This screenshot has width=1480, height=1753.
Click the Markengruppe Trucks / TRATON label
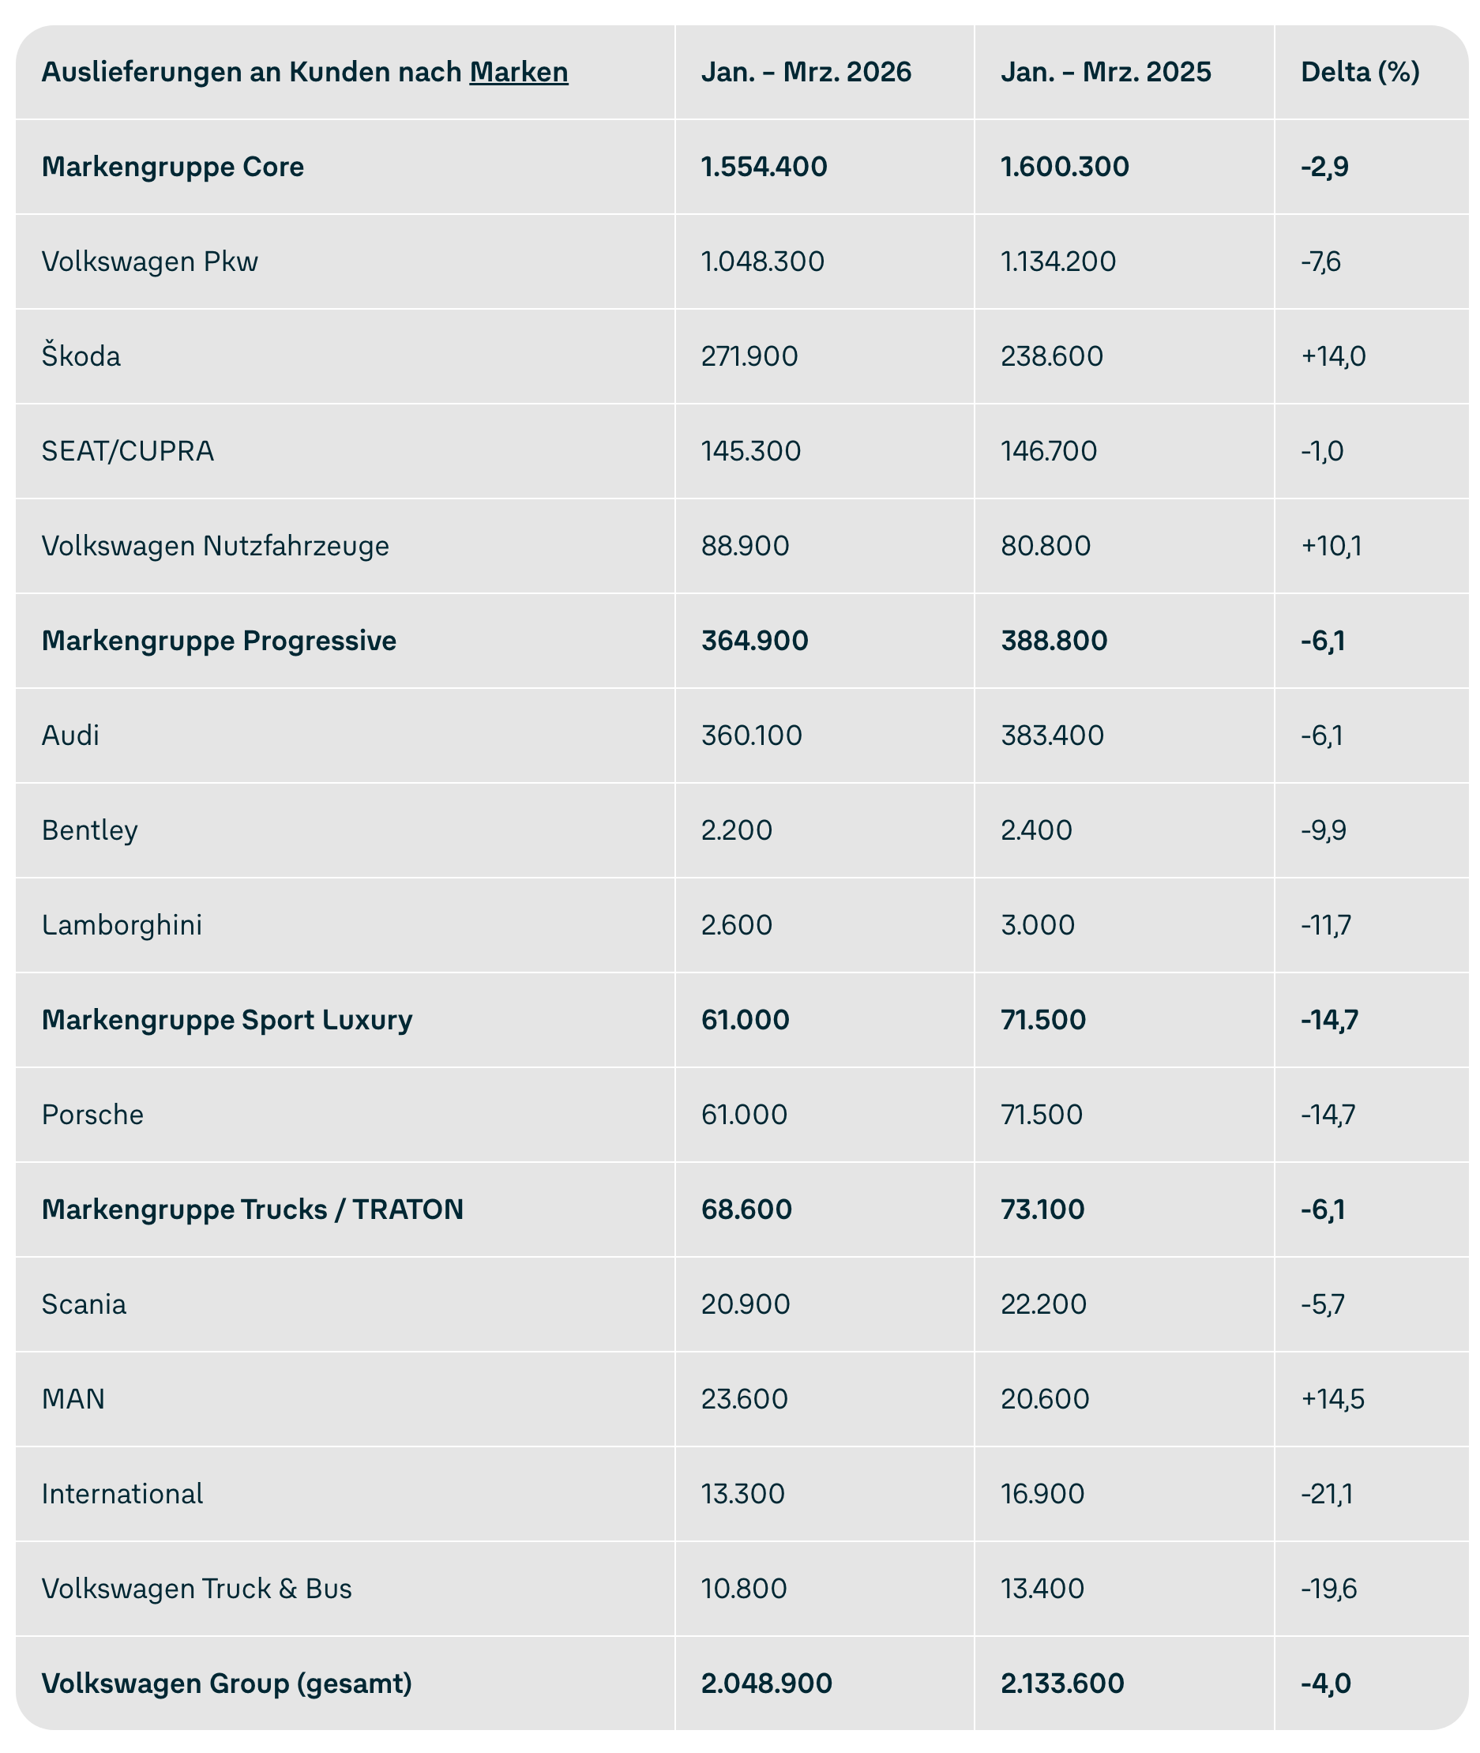(253, 1210)
